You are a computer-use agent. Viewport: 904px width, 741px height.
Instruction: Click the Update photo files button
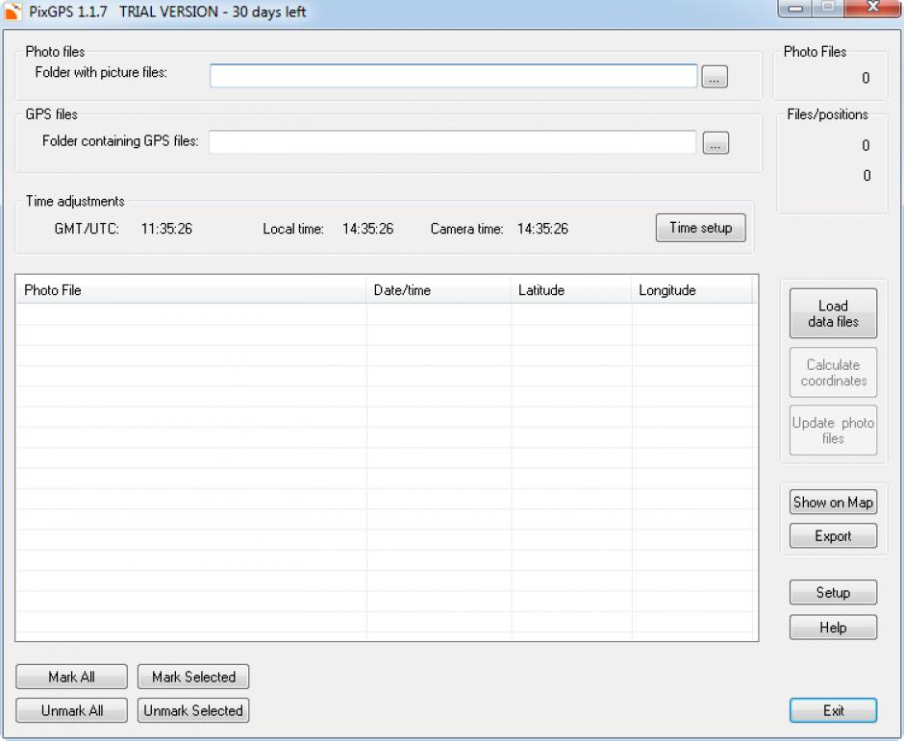coord(833,431)
